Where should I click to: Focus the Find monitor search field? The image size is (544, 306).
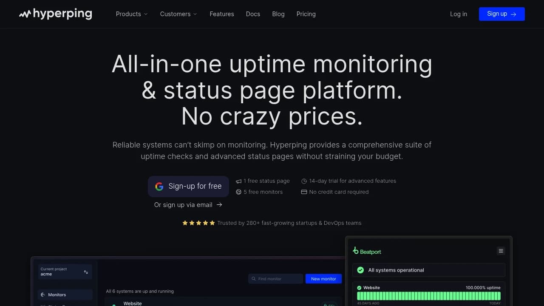[x=276, y=279]
